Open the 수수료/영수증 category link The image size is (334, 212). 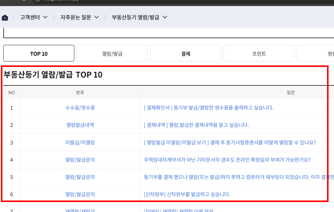(x=80, y=108)
